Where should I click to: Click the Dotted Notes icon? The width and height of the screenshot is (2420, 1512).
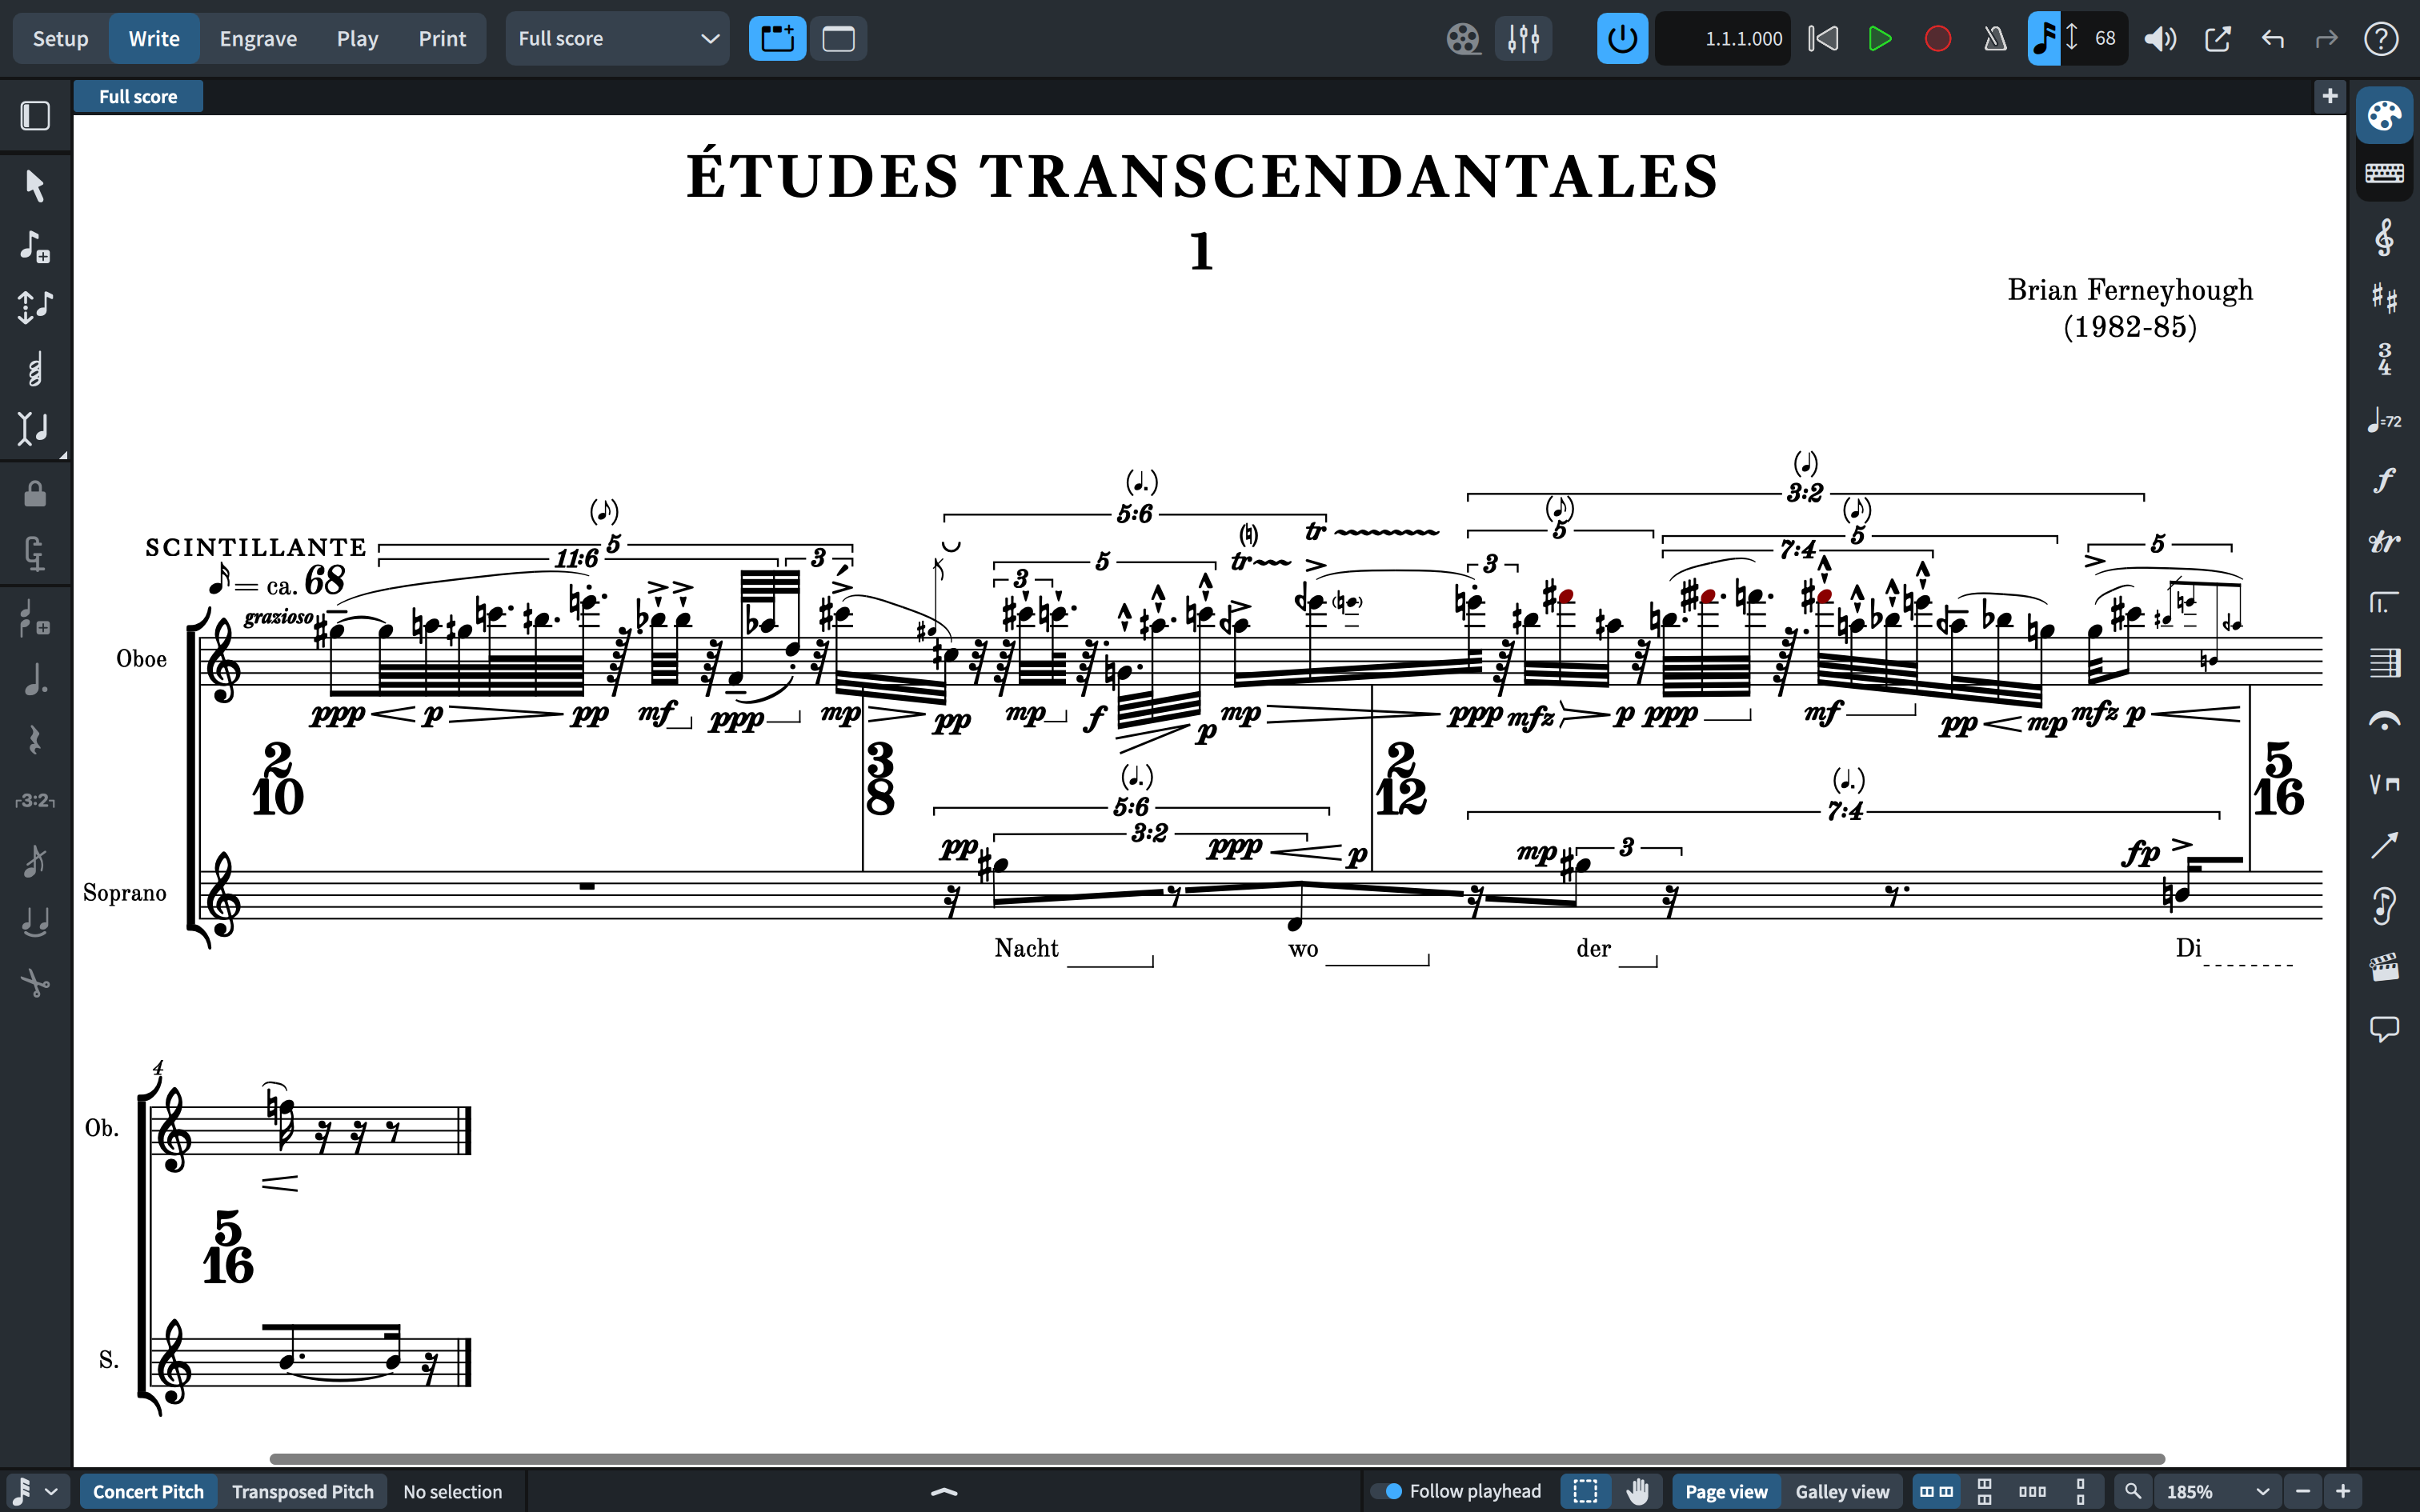35,680
